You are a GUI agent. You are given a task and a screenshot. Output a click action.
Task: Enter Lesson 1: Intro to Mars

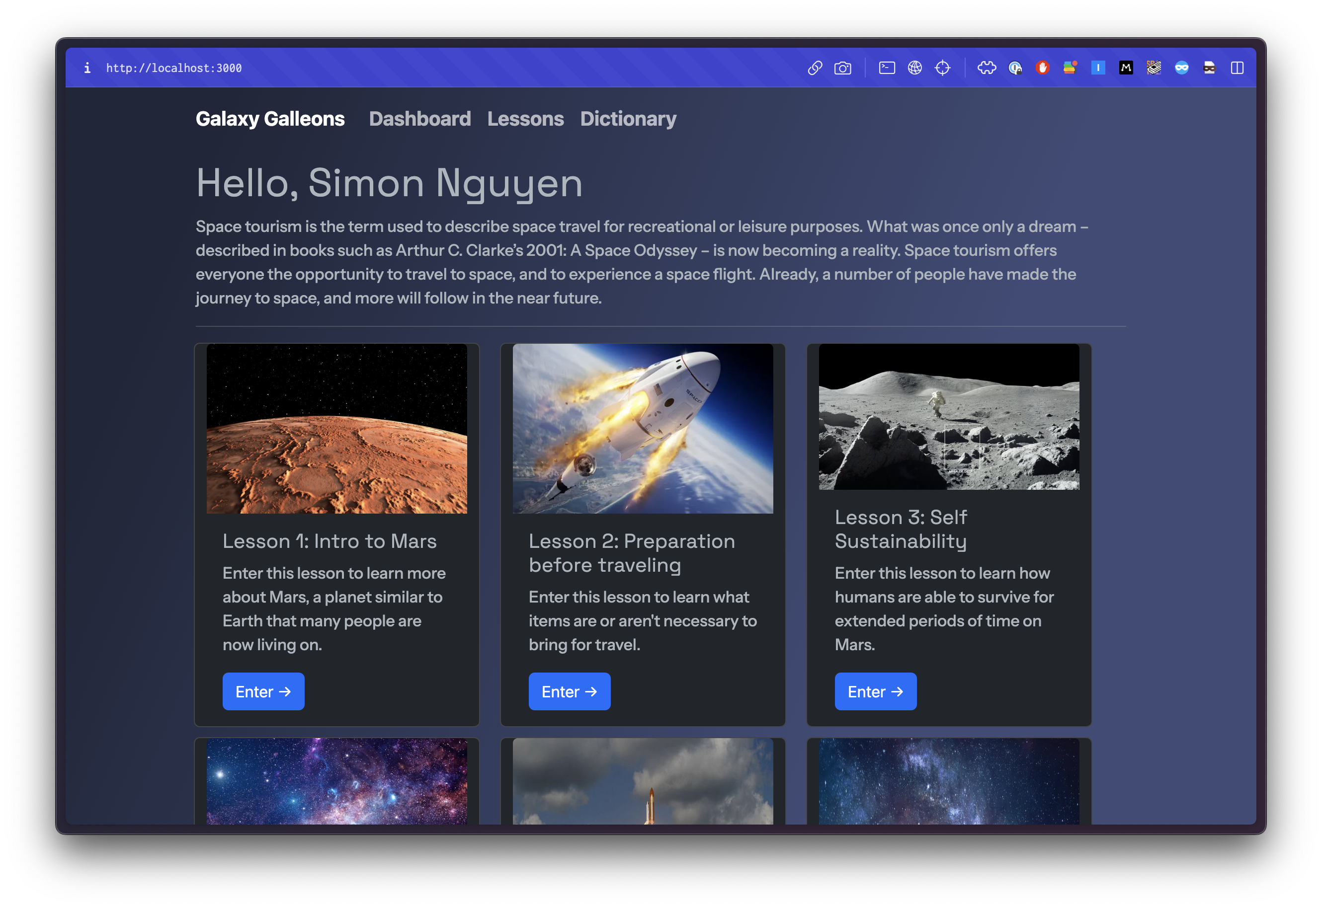coord(263,691)
